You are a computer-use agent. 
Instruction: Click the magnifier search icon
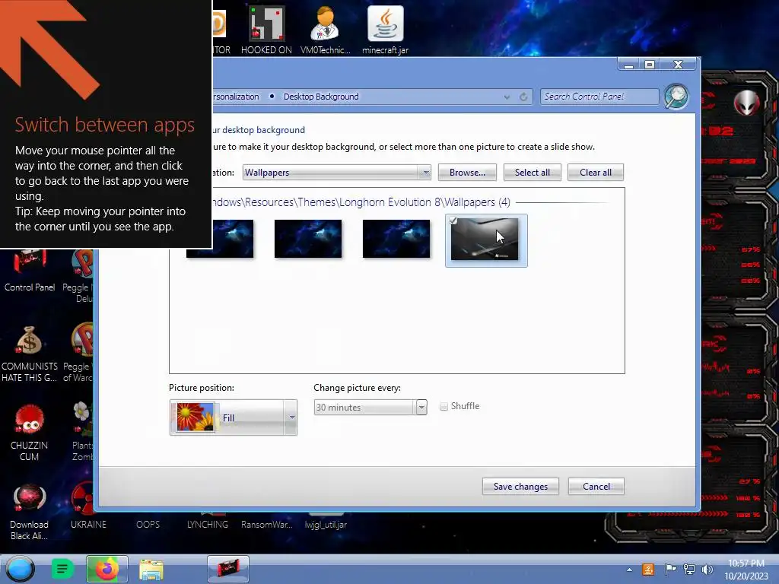point(676,97)
